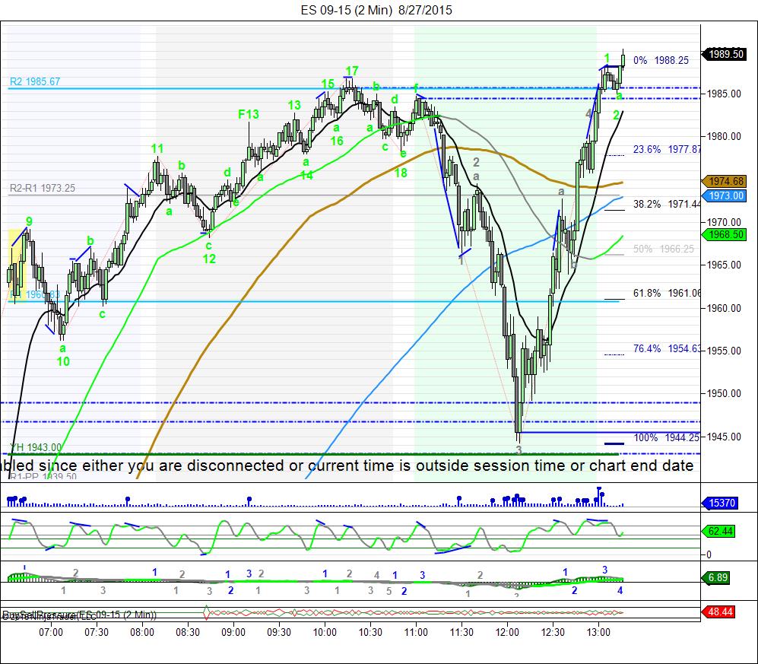Click the wave label F13
758x664 pixels.
click(x=249, y=114)
